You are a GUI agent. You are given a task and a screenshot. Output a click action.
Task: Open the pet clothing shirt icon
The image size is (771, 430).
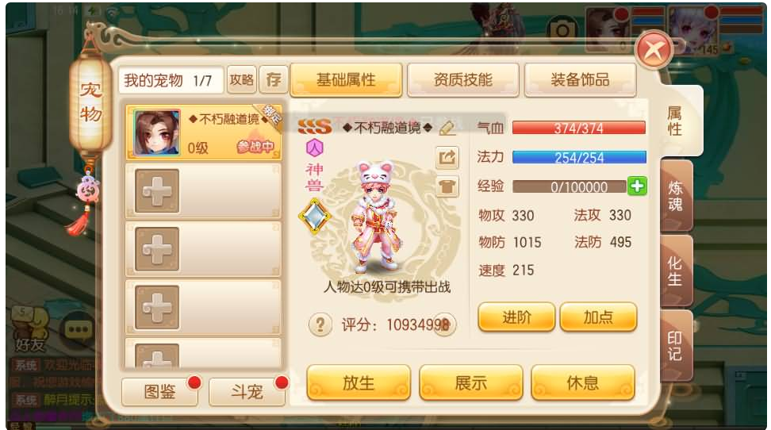[x=447, y=187]
